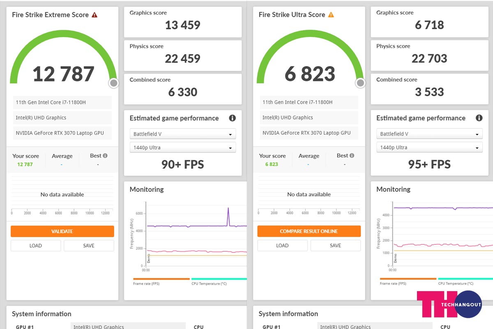Click the info icon next to Best in the Ultra panel
Viewport: 493px width, 329px height.
pos(352,156)
